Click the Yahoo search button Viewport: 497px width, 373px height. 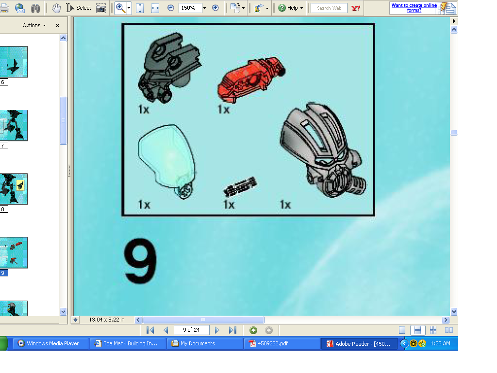click(356, 8)
